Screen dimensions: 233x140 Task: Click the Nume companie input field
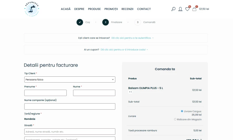[x=70, y=106]
